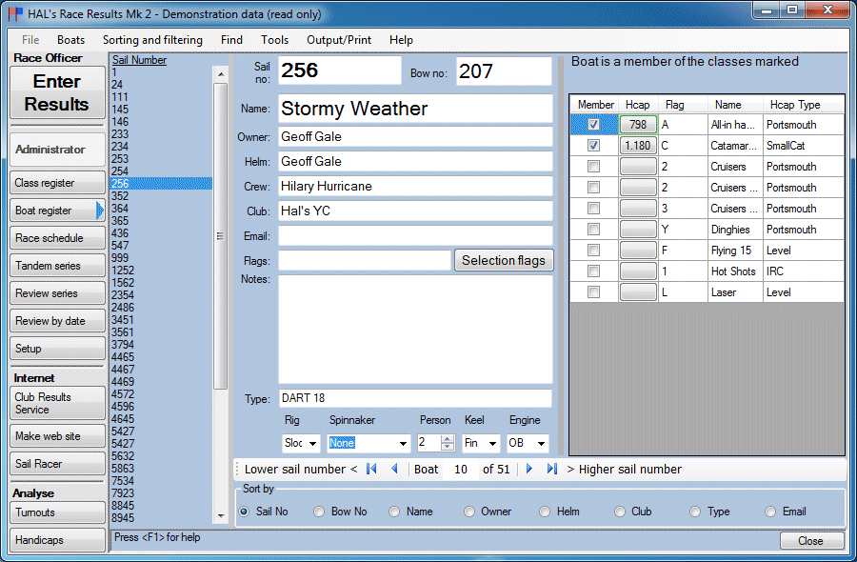Viewport: 857px width, 562px height.
Task: Click the Selection flags button
Action: [504, 260]
